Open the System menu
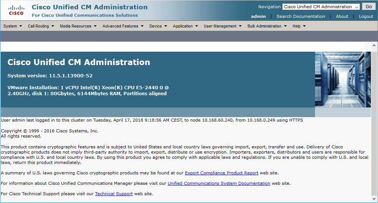The width and height of the screenshot is (378, 203). (x=13, y=26)
